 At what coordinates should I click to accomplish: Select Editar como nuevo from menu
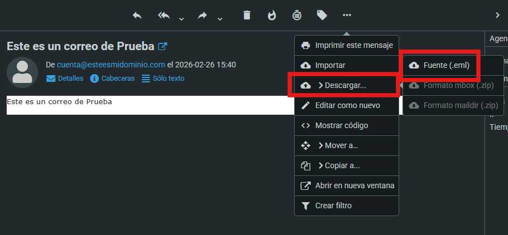coord(347,105)
